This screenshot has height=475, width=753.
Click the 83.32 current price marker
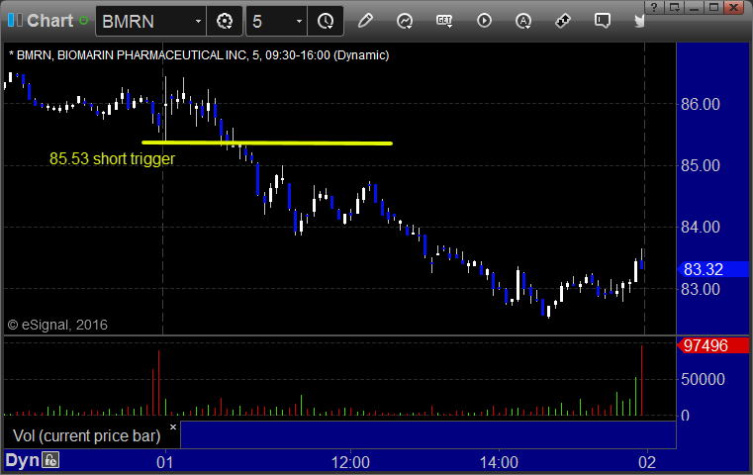(x=712, y=269)
